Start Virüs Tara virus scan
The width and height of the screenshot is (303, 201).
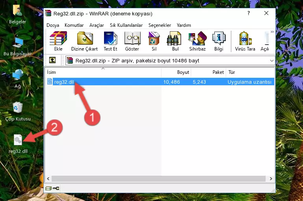pos(245,41)
